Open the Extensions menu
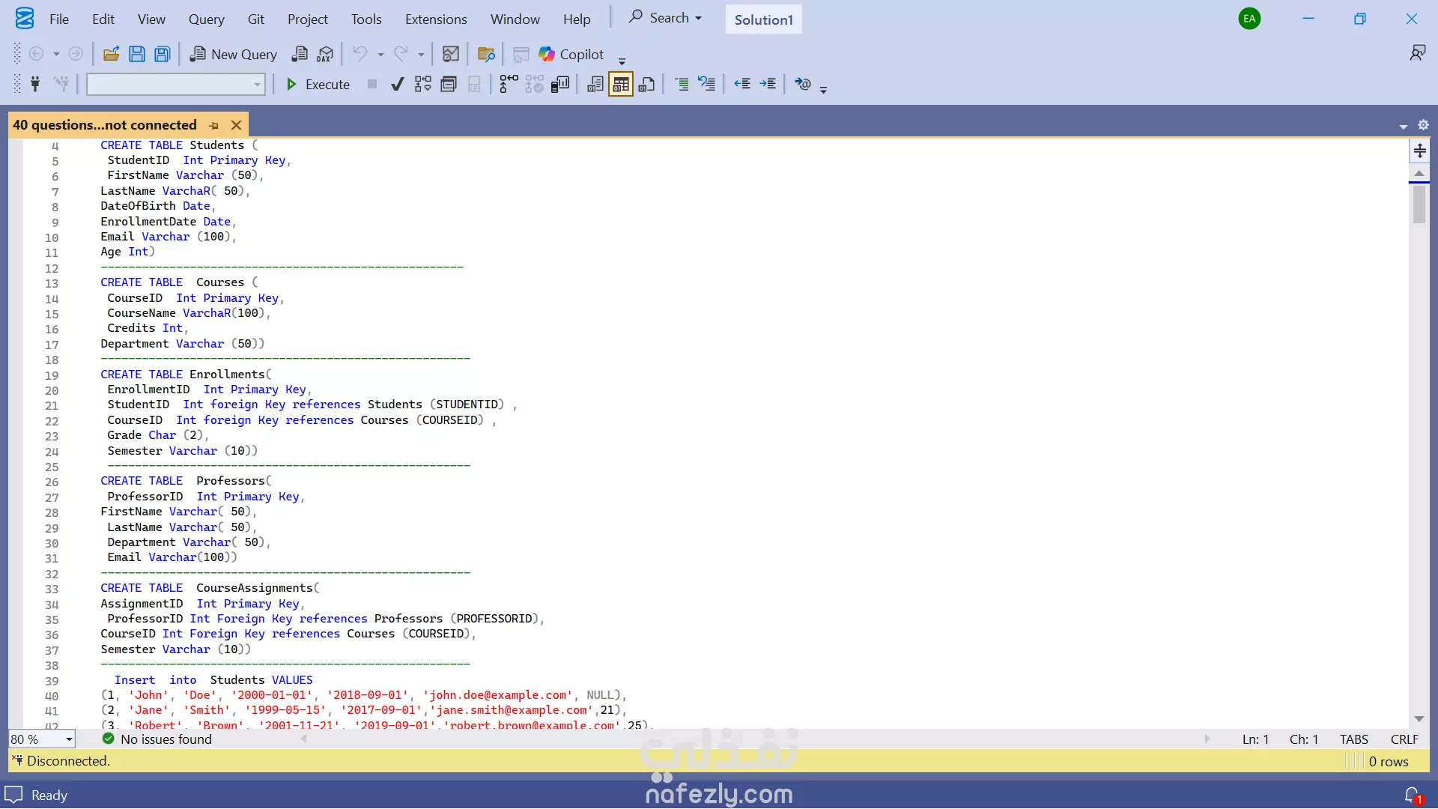Image resolution: width=1438 pixels, height=809 pixels. pyautogui.click(x=436, y=19)
